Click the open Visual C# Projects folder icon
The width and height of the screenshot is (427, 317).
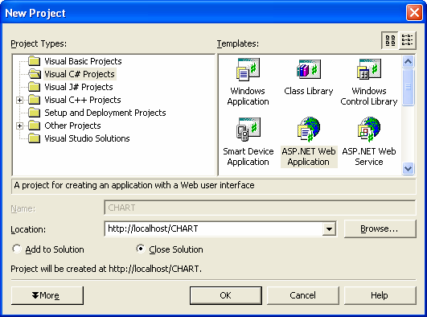tap(35, 74)
